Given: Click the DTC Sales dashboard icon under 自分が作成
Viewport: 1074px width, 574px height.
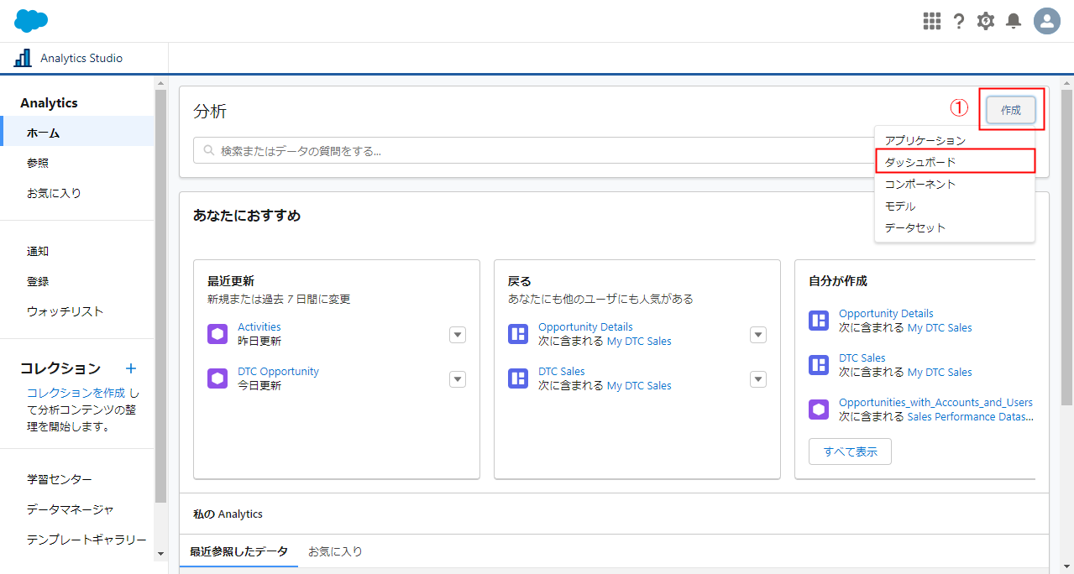Looking at the screenshot, I should [x=819, y=364].
